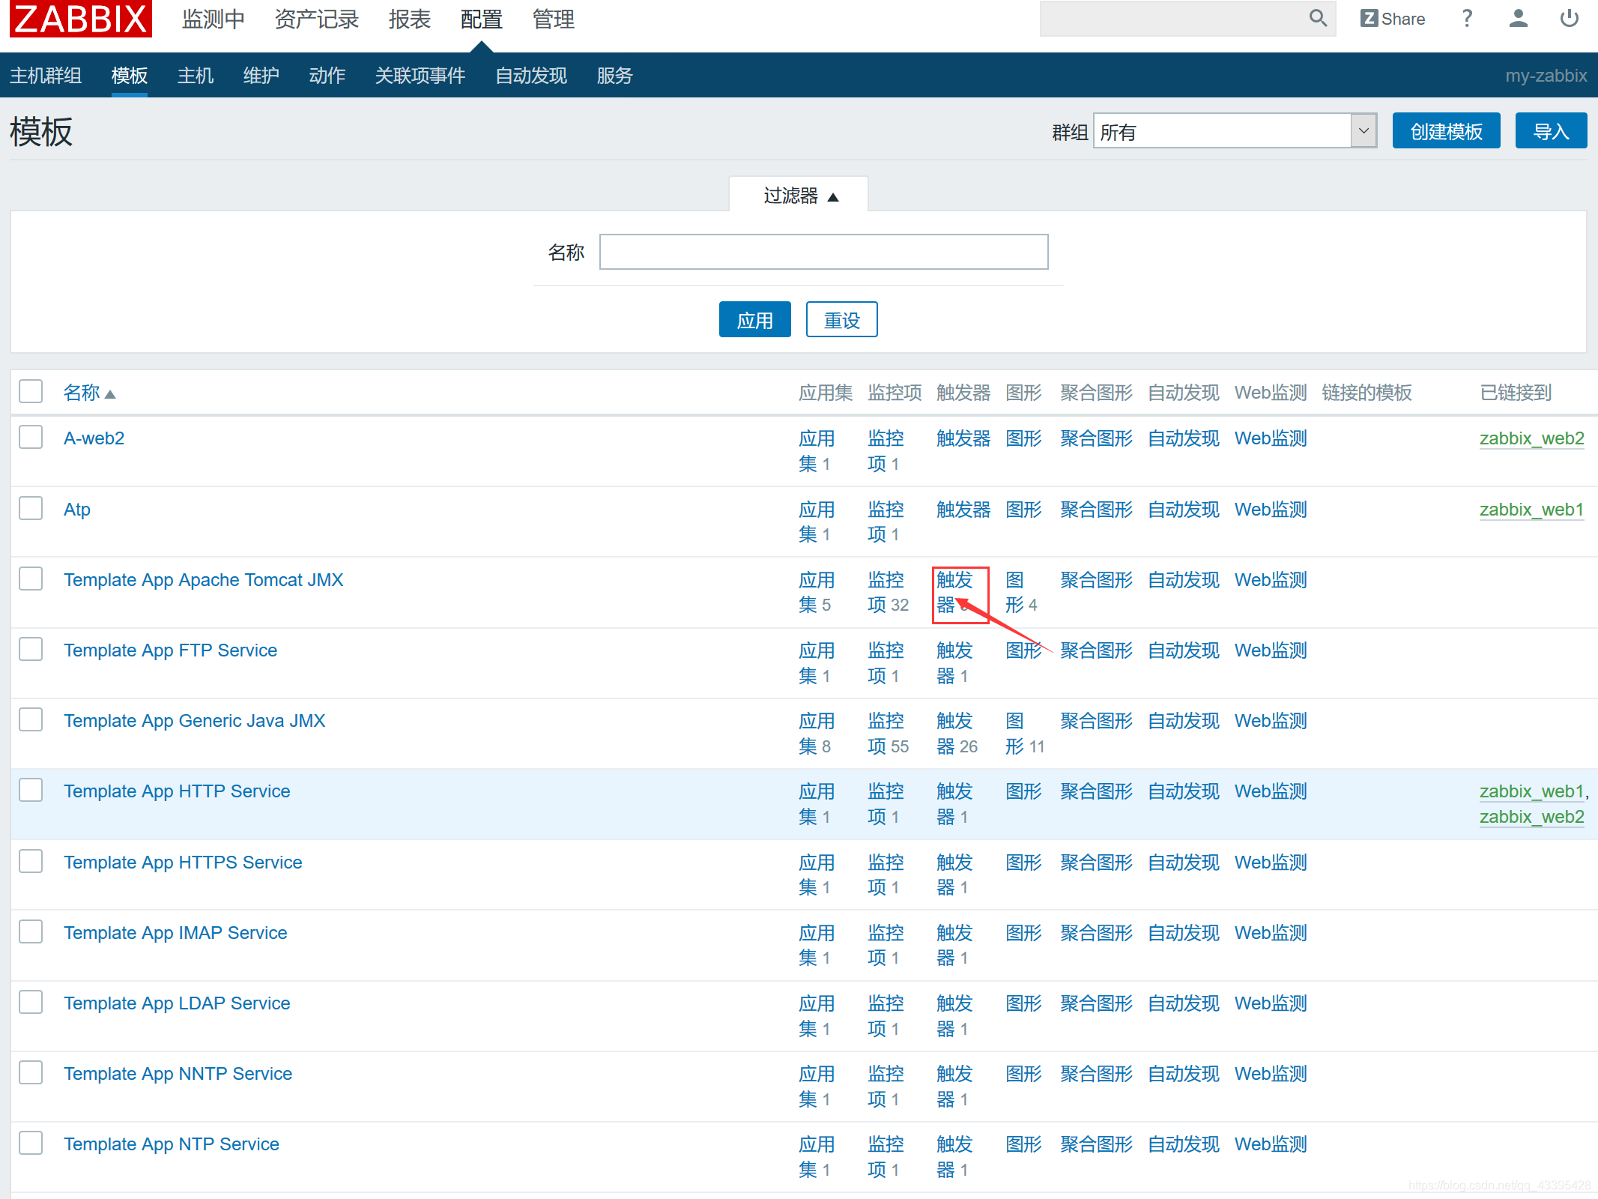Switch to 维护 submenu tab
This screenshot has height=1199, width=1598.
point(261,76)
